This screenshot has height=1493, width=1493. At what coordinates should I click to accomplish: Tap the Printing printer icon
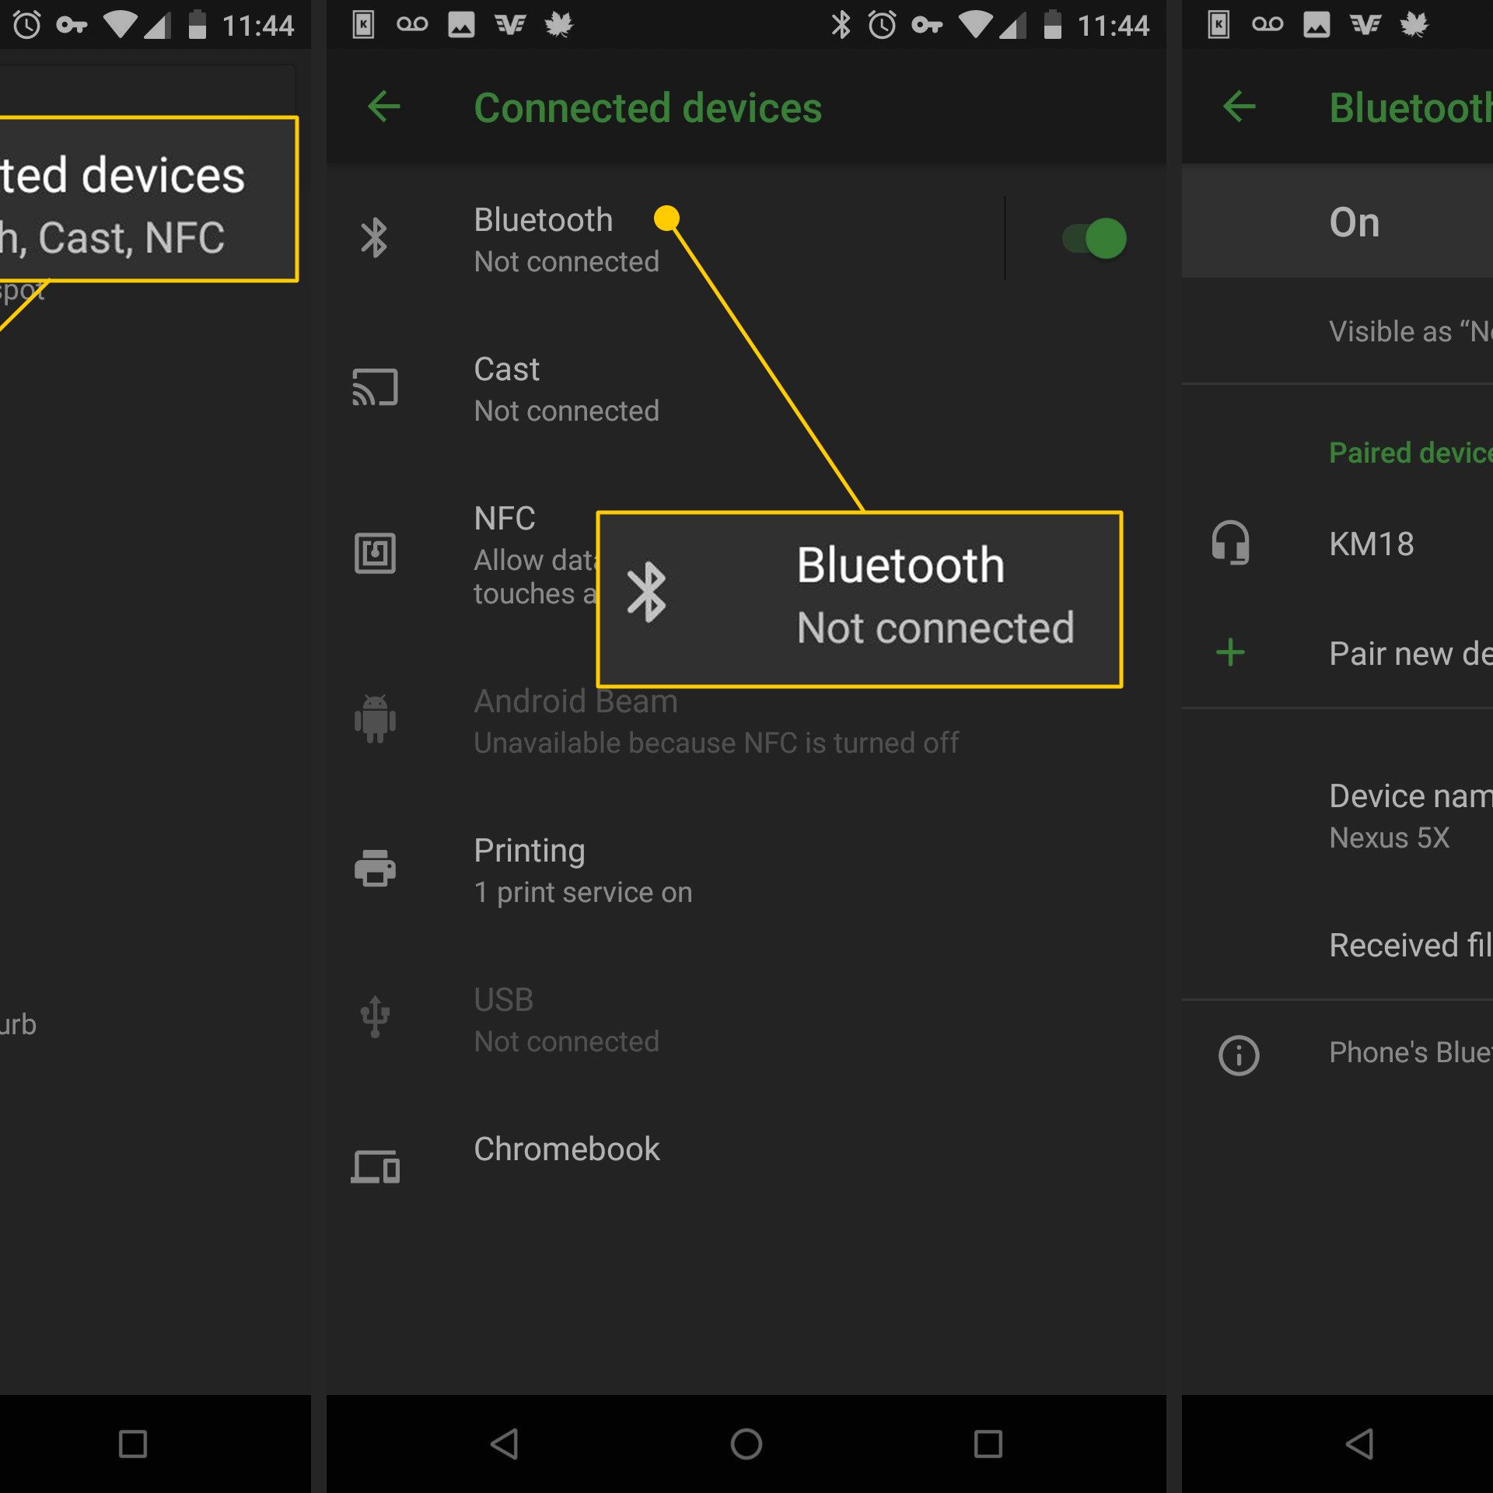375,868
